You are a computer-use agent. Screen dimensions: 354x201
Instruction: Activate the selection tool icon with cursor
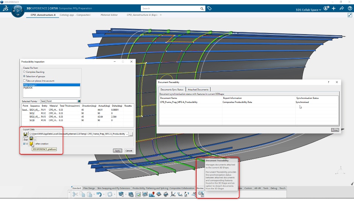click(121, 194)
